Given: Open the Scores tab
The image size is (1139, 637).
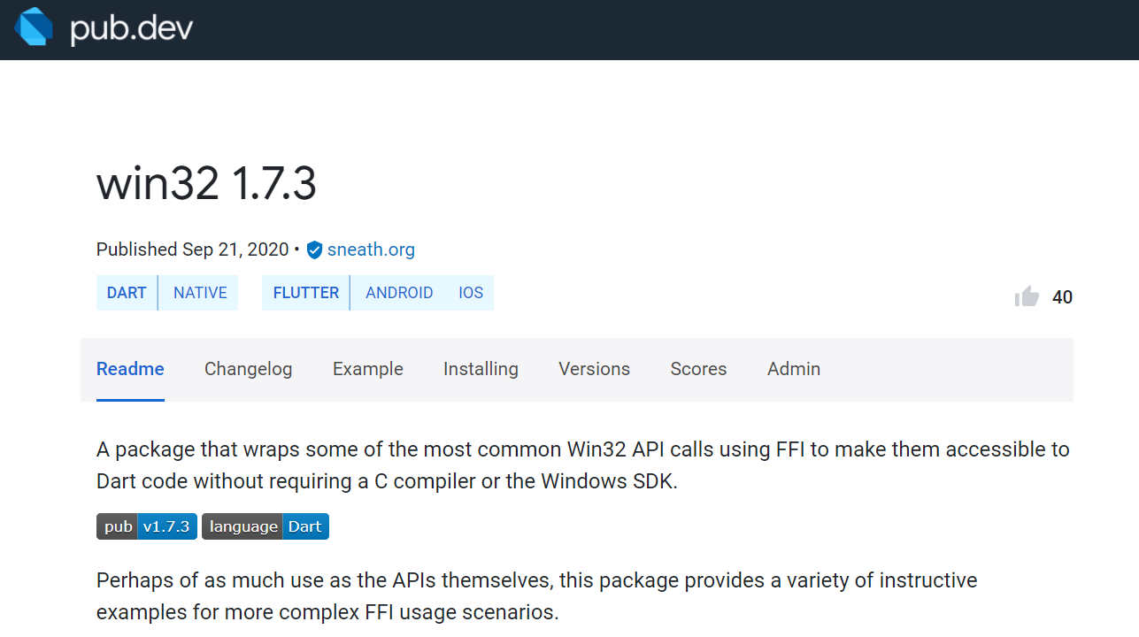Looking at the screenshot, I should tap(698, 369).
